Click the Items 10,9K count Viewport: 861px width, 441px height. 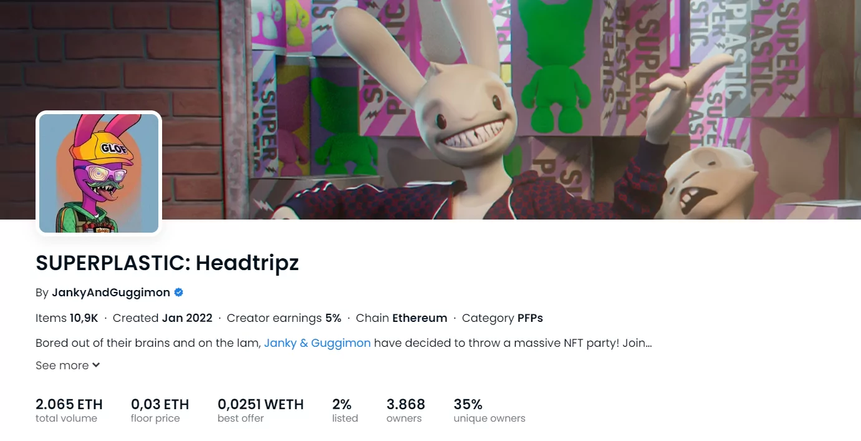click(67, 318)
